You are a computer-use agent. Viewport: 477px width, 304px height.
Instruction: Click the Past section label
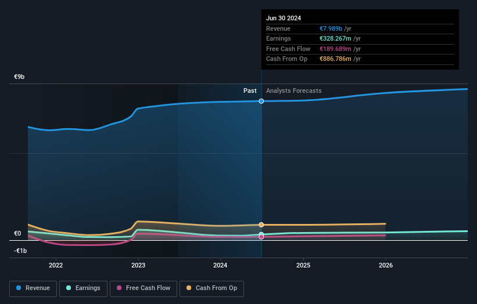[x=250, y=91]
